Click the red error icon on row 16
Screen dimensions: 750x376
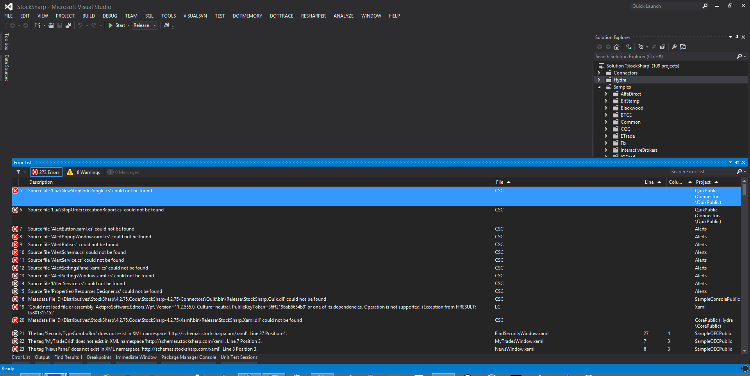[x=15, y=299]
